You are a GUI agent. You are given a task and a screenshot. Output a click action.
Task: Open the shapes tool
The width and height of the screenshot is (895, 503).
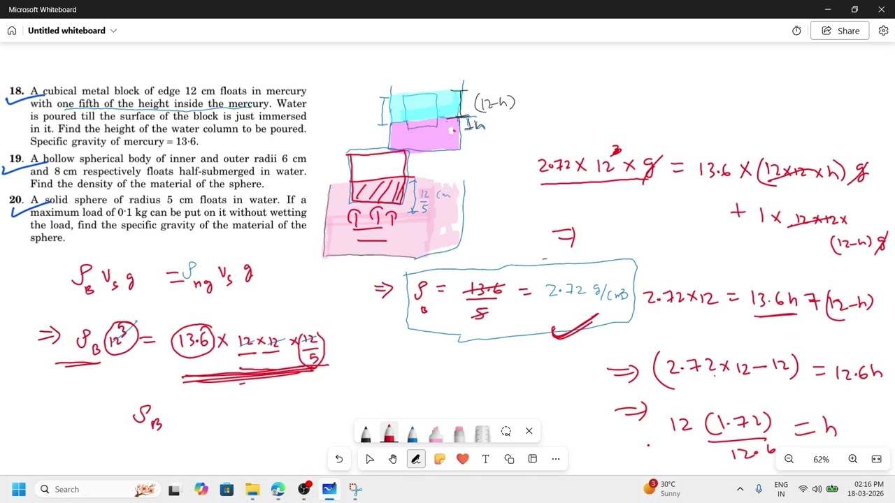coord(509,459)
